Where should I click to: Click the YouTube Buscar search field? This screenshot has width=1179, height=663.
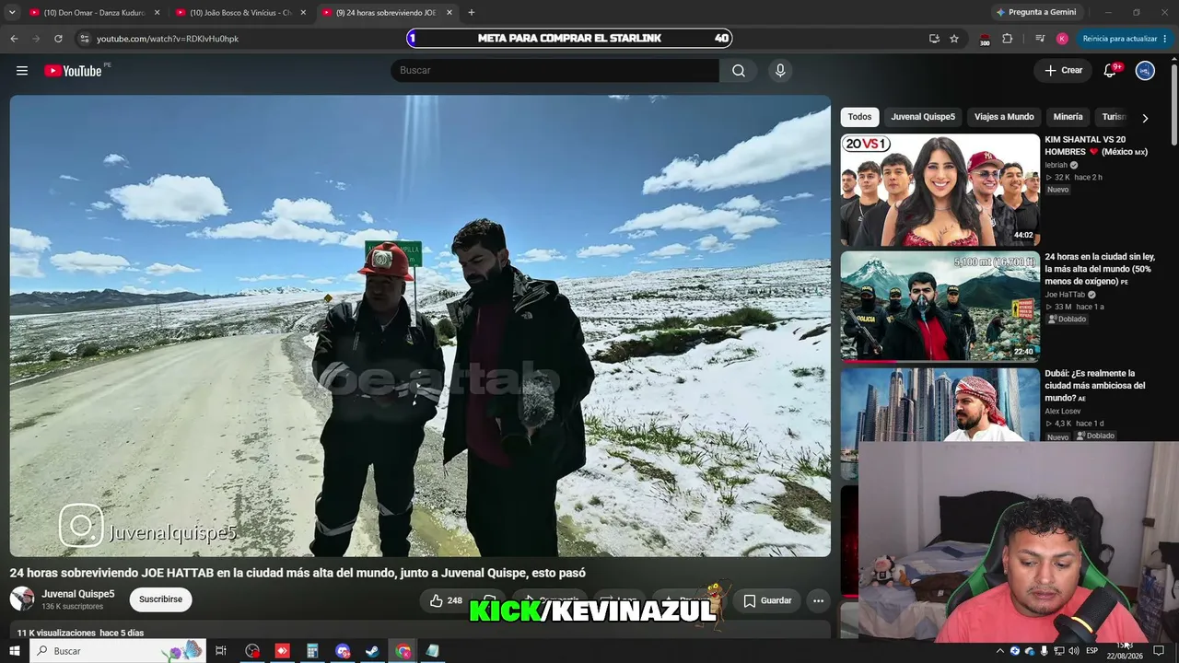coord(554,71)
